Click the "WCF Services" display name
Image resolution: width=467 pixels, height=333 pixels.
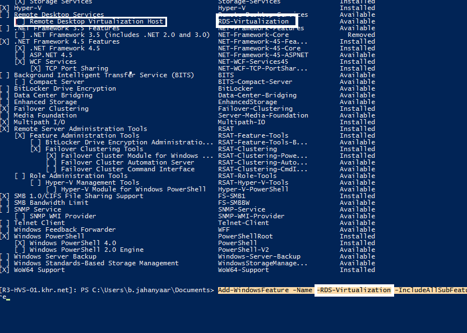tap(53, 62)
